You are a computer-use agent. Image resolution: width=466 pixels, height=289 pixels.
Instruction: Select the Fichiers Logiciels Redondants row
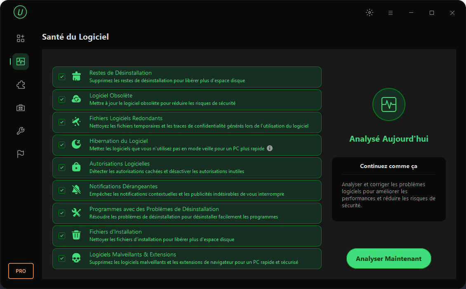(187, 122)
